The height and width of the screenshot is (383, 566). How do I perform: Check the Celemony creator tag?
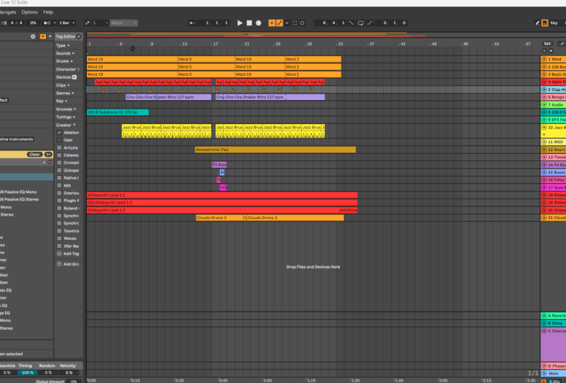point(60,155)
